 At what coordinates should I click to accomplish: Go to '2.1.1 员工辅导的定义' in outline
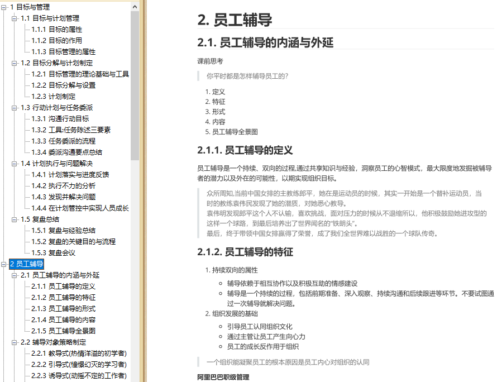point(64,286)
